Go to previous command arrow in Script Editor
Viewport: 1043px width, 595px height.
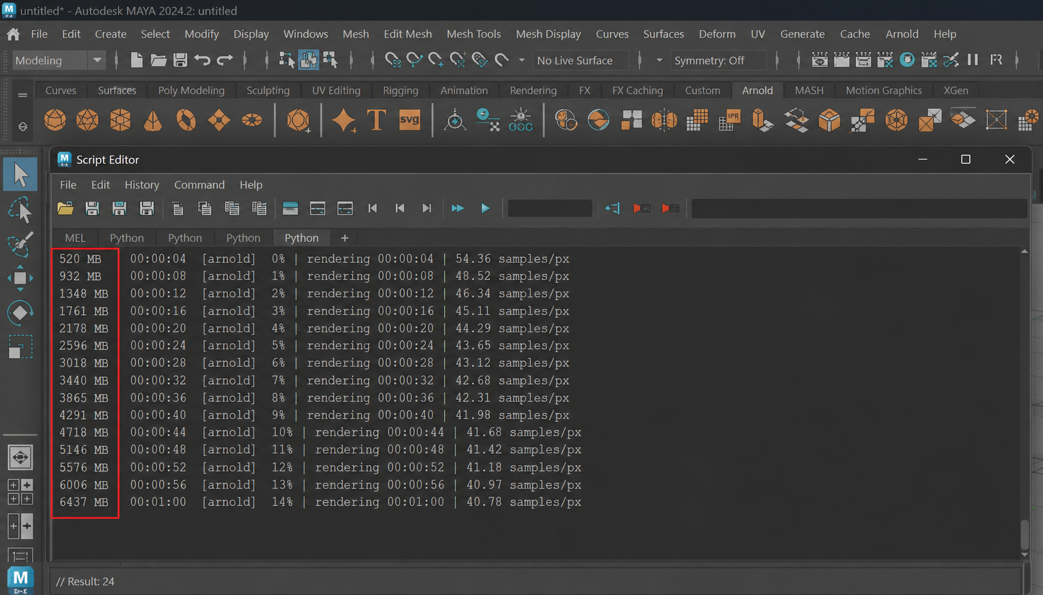pos(400,208)
